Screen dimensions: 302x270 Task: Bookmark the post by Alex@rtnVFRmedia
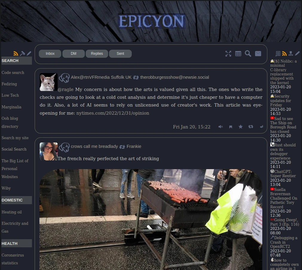231,127
